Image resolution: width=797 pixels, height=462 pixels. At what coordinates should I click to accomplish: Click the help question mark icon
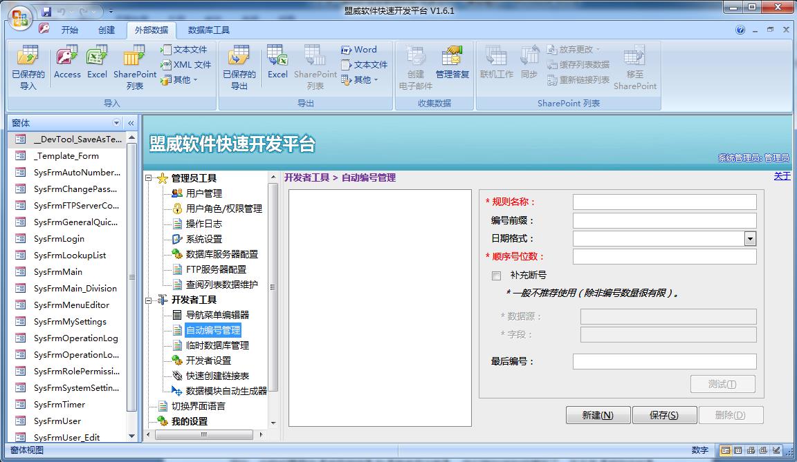tap(740, 30)
